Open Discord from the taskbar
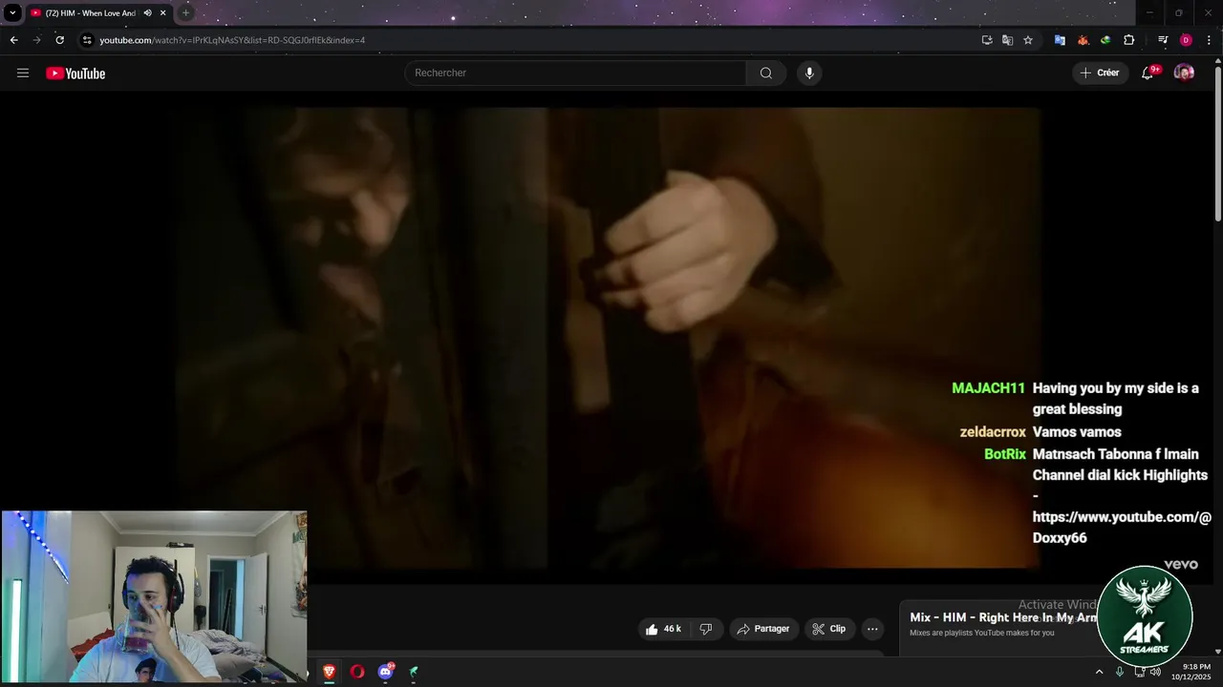This screenshot has height=687, width=1223. tap(386, 672)
